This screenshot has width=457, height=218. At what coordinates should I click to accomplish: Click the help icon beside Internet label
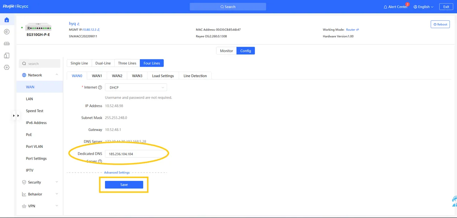pos(100,88)
